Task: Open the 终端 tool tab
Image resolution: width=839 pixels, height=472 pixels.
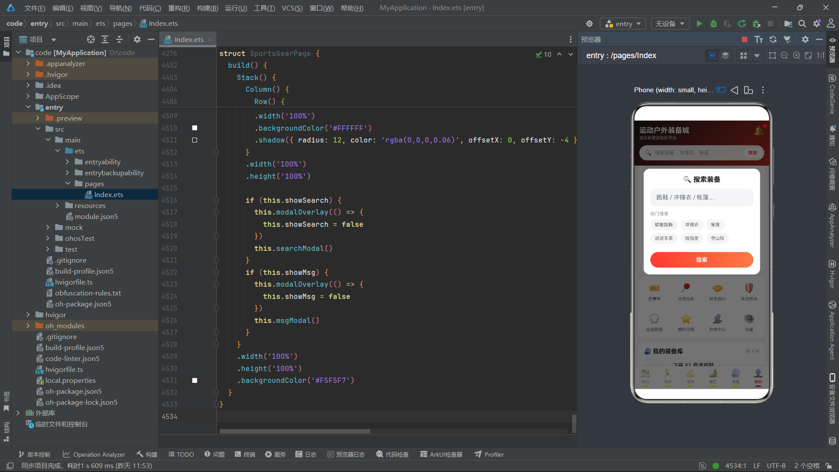Action: click(x=245, y=455)
